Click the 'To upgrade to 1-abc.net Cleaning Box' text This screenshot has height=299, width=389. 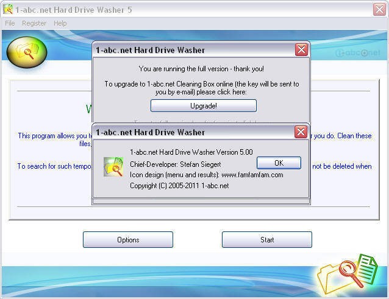pyautogui.click(x=201, y=88)
